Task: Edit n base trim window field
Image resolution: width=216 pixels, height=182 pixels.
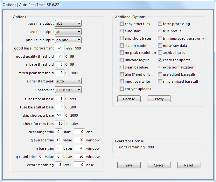Action: pos(80,148)
